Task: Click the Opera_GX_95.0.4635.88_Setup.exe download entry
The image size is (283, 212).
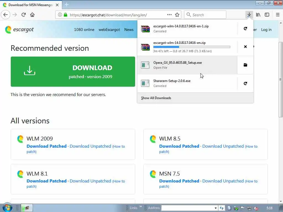Action: tap(187, 65)
